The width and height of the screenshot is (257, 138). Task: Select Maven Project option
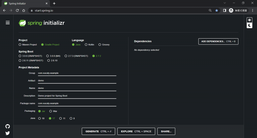coord(28,45)
